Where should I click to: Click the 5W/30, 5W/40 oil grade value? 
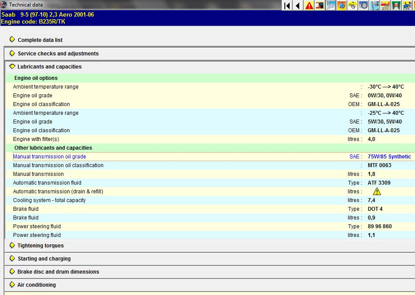[x=385, y=122]
